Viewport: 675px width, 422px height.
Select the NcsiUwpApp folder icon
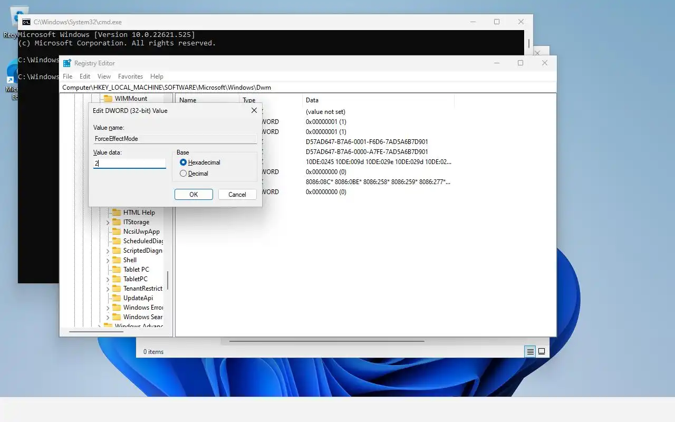pos(116,232)
